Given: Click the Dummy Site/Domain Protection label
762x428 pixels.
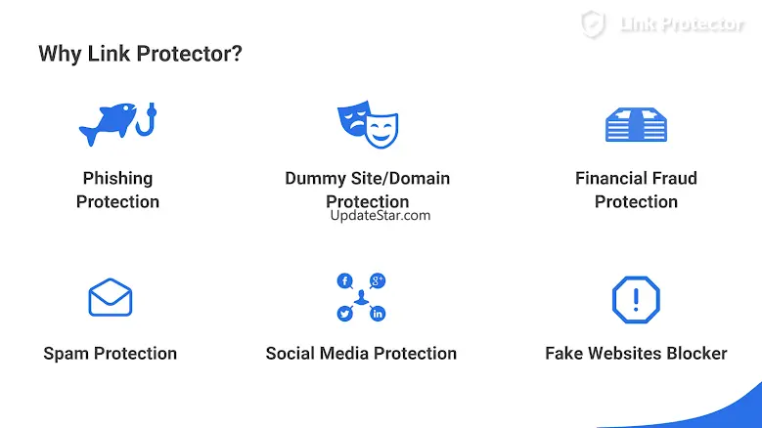Looking at the screenshot, I should point(367,190).
